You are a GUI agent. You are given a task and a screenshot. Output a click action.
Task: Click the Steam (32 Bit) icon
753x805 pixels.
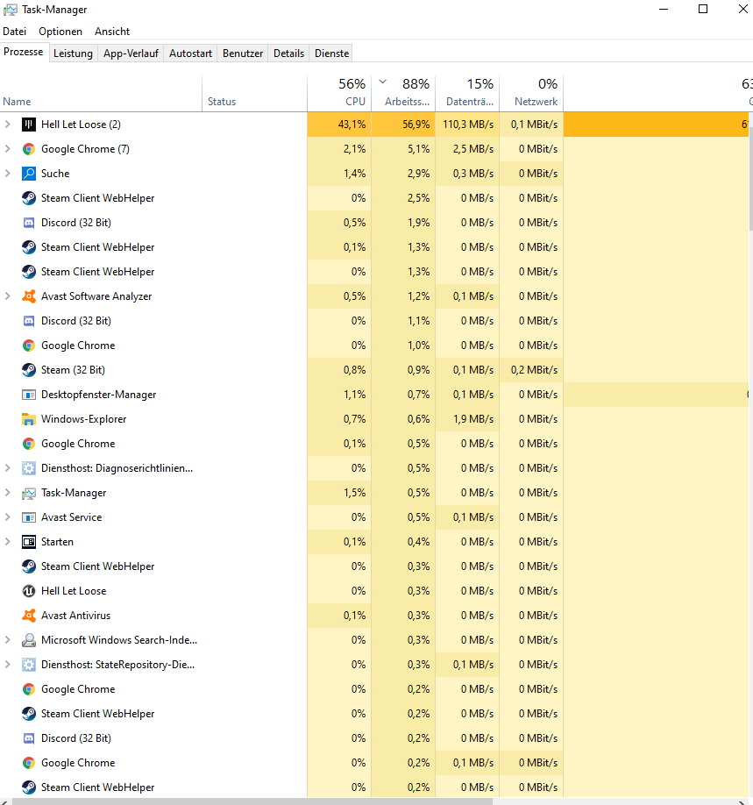(29, 370)
